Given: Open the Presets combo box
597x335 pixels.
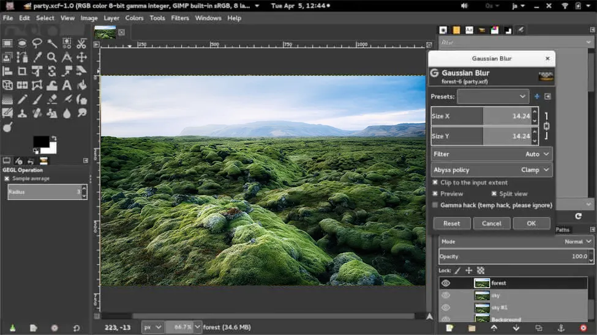Looking at the screenshot, I should [x=492, y=97].
